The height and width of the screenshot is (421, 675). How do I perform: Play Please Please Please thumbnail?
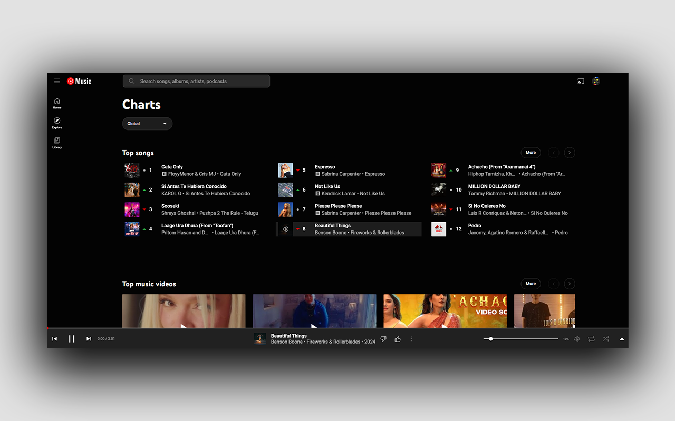(285, 209)
